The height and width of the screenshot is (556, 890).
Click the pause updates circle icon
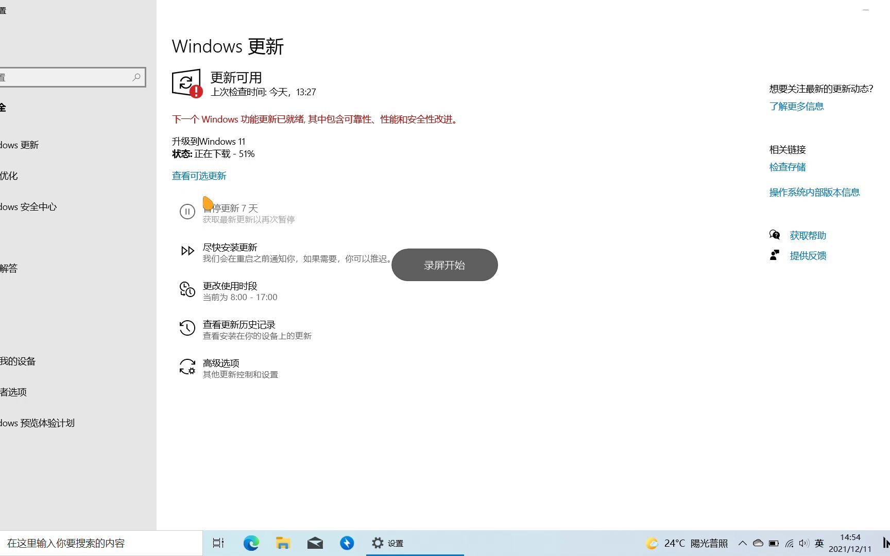point(187,212)
